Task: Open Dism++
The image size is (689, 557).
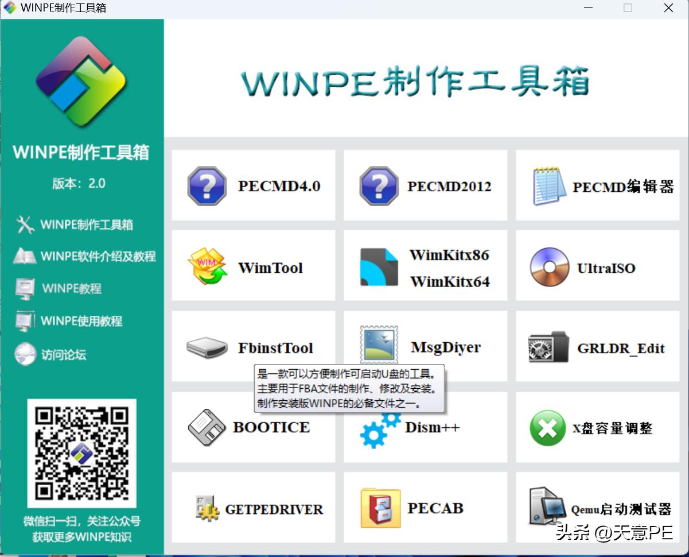Action: pos(425,427)
